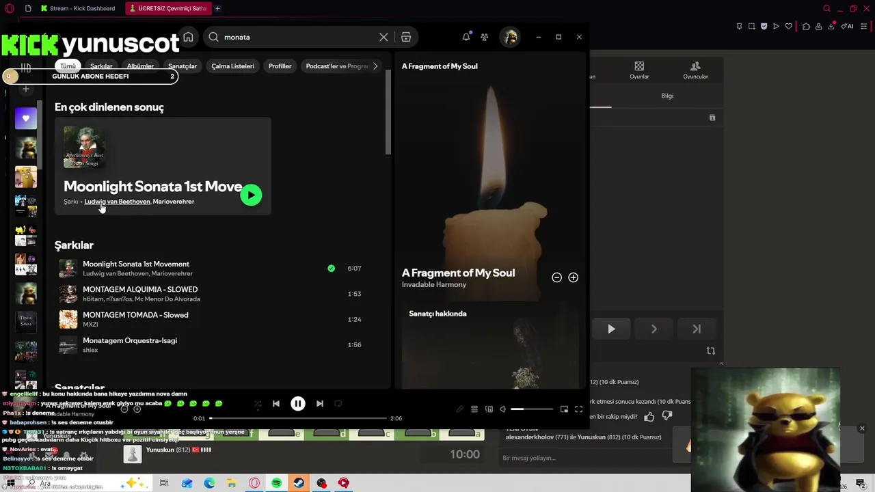Enter Spotify full screen mode

pyautogui.click(x=578, y=409)
